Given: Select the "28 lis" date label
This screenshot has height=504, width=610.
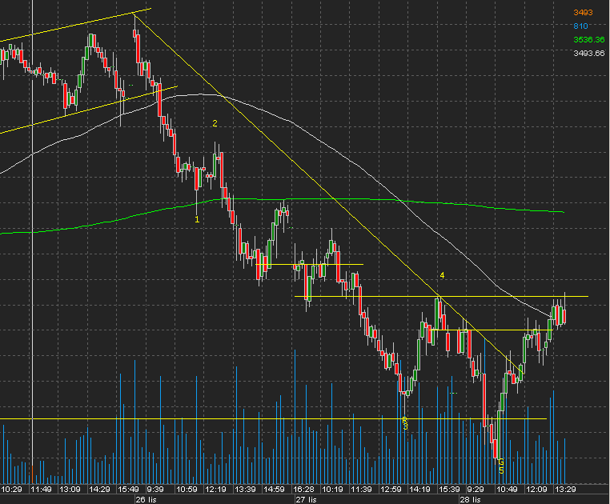Looking at the screenshot, I should coord(470,498).
